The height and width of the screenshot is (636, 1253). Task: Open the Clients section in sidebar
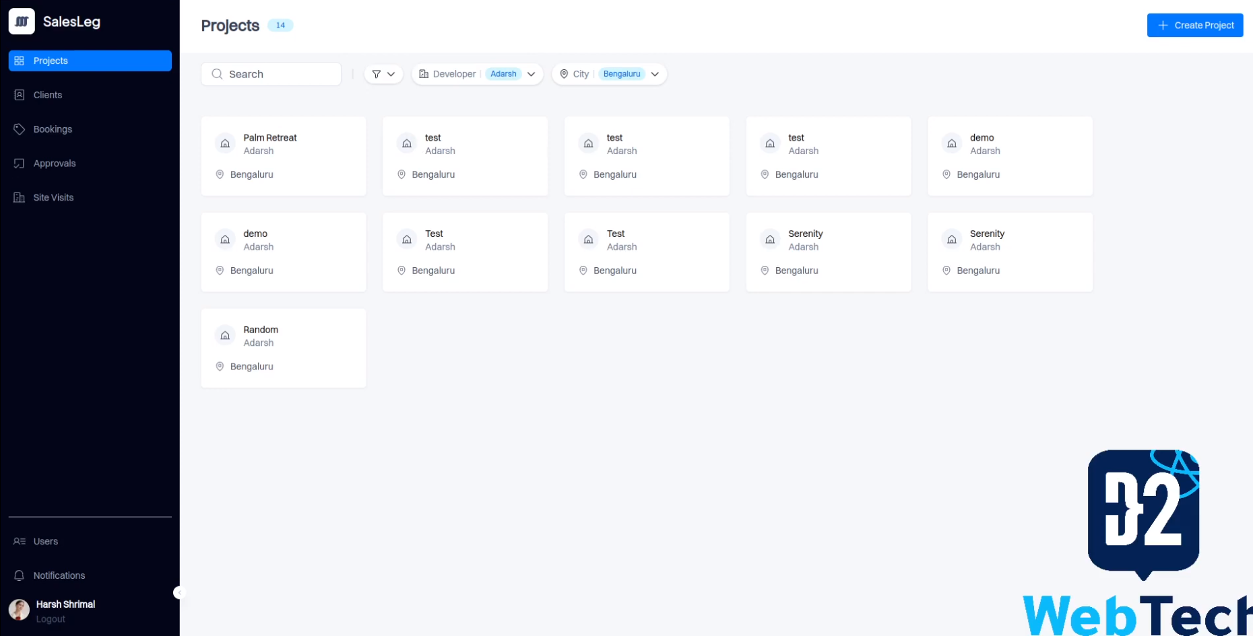(47, 95)
